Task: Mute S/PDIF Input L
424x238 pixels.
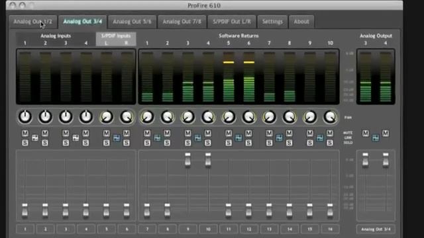Action: point(107,134)
